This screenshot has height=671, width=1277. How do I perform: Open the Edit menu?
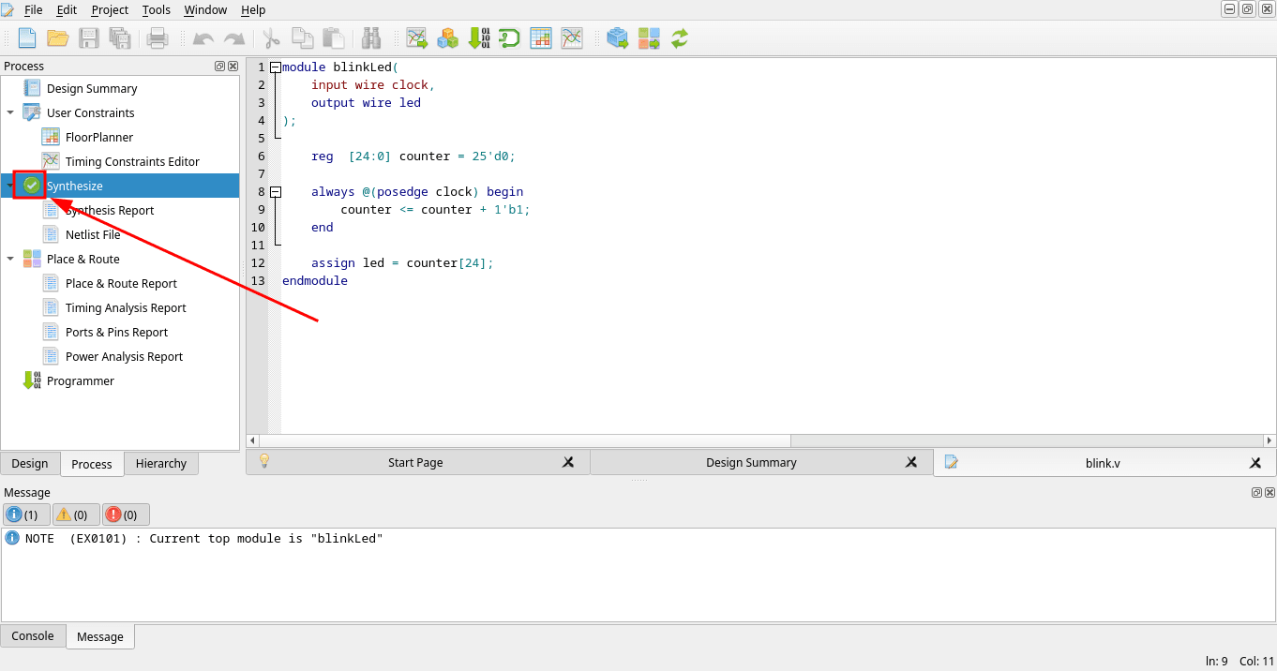(67, 9)
